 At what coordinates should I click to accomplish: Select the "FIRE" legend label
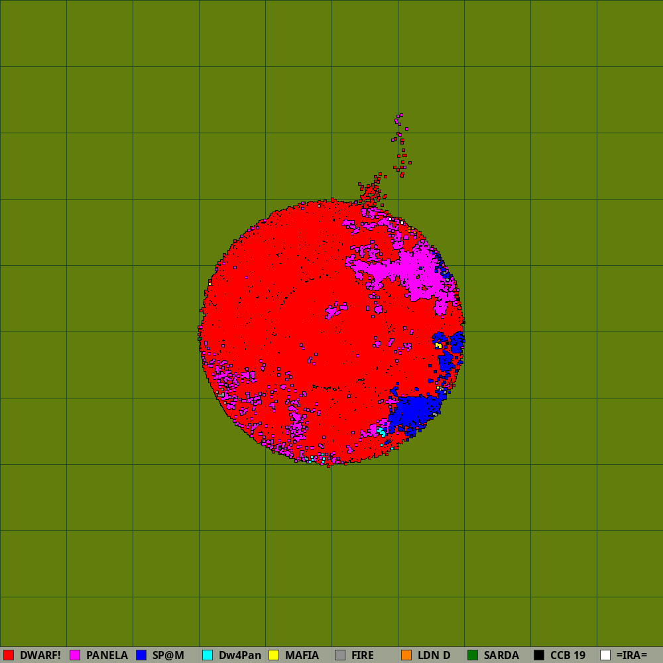point(363,656)
